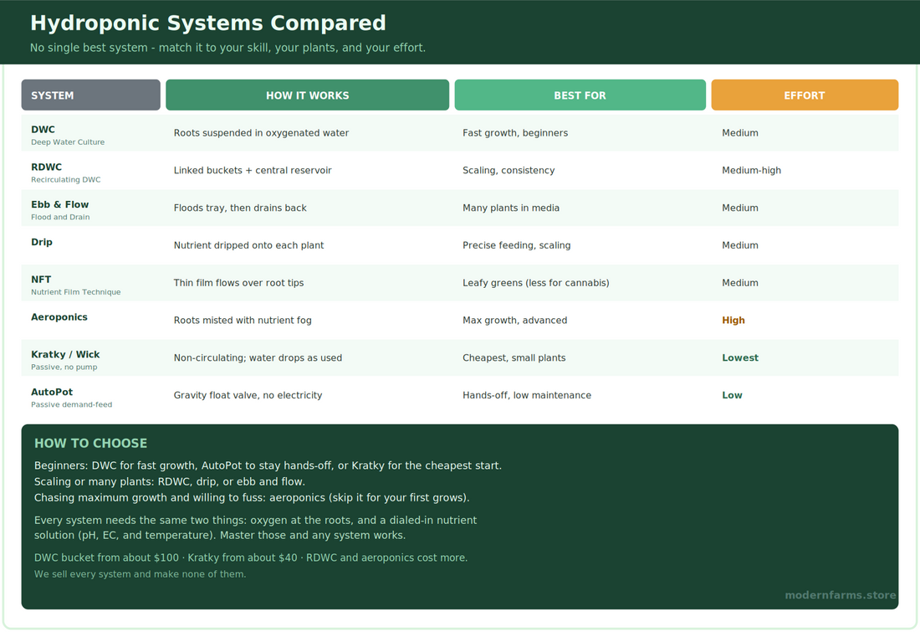Click 'Thin film flows over root tips'

tap(239, 283)
